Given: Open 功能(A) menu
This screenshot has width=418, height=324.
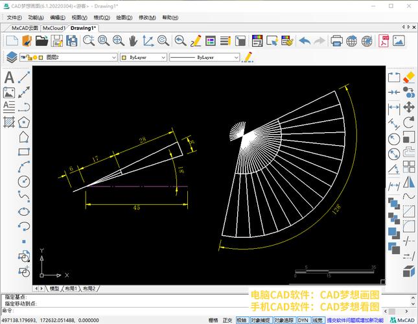Looking at the screenshot, I should point(36,17).
